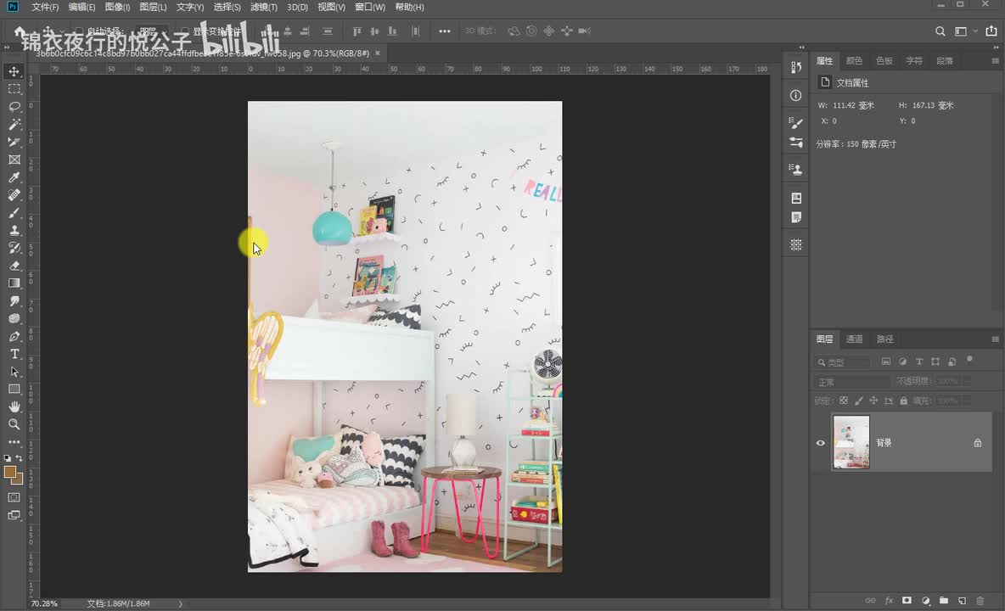Select the Lasso tool
The height and width of the screenshot is (611, 1005).
tap(14, 106)
